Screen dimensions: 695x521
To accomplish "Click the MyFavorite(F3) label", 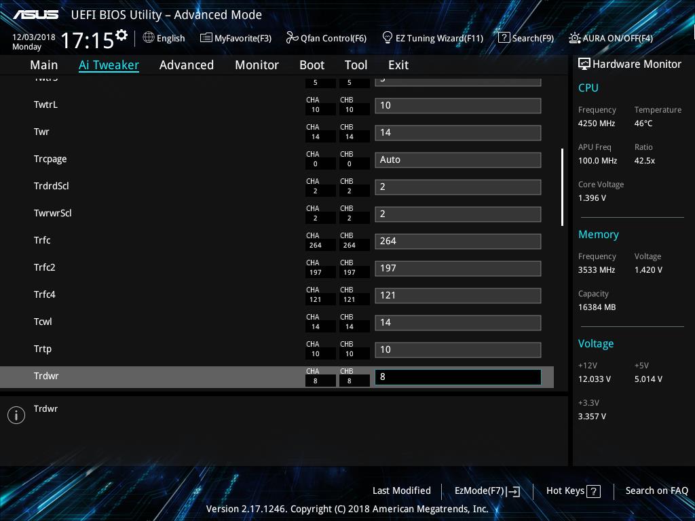I will tap(243, 39).
